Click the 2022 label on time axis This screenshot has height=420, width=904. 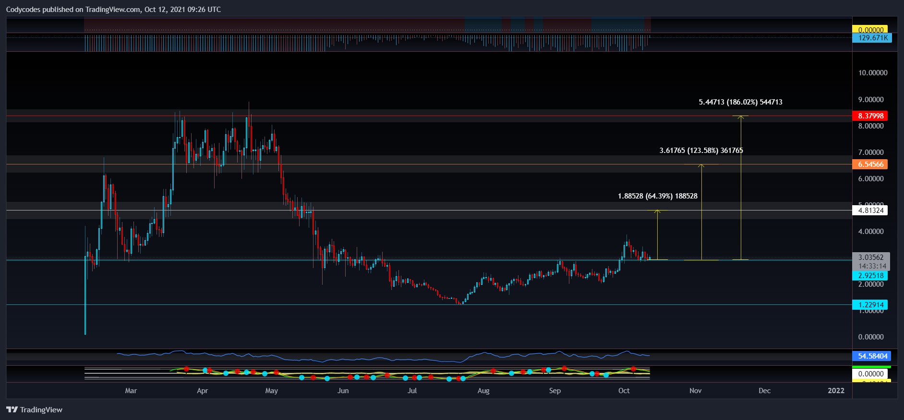(836, 391)
